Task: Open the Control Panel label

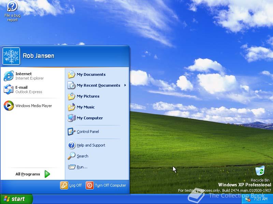Action: pyautogui.click(x=88, y=132)
